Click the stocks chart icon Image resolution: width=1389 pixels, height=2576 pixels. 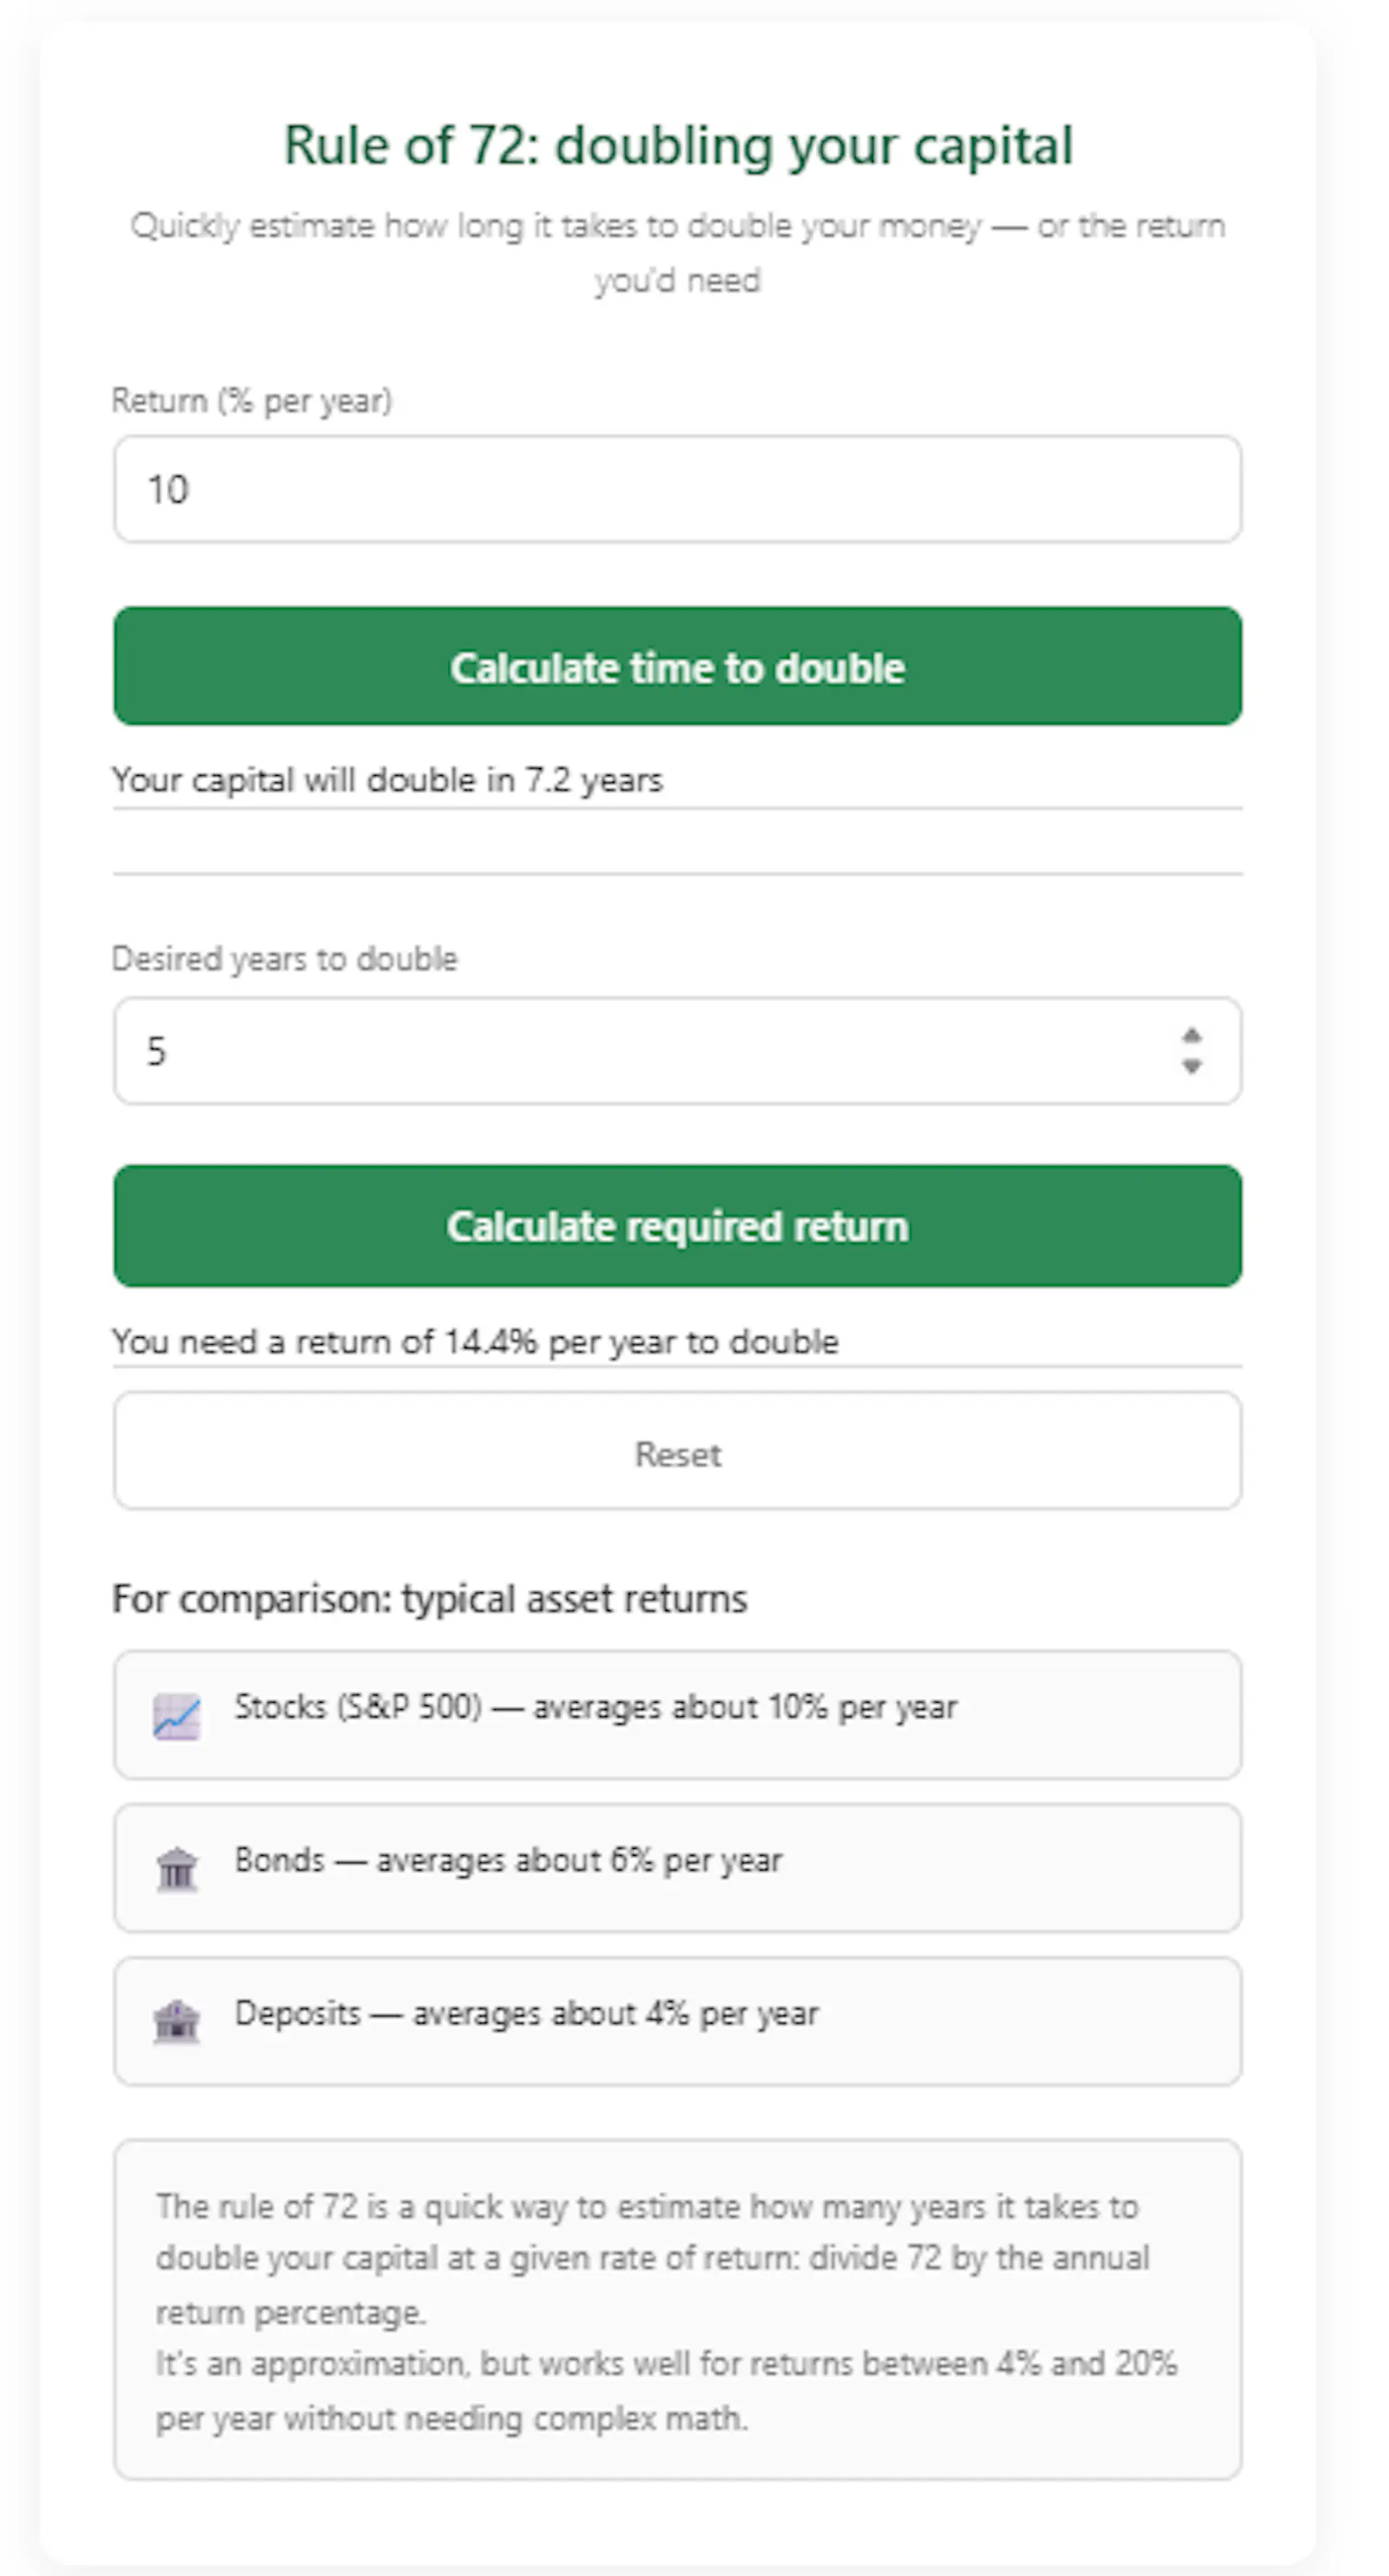pyautogui.click(x=177, y=1716)
